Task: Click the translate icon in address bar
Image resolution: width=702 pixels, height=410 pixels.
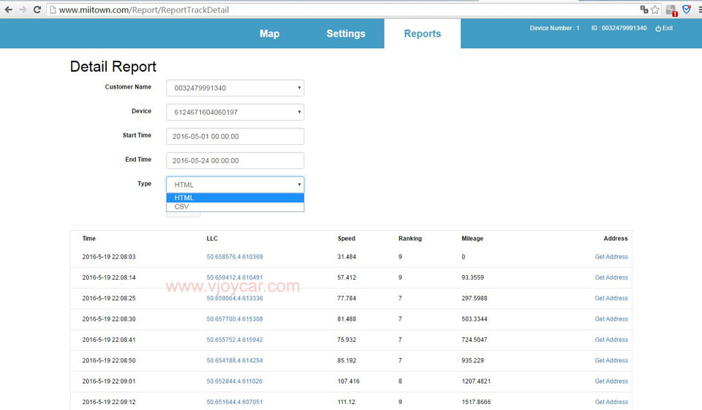Action: pos(643,10)
